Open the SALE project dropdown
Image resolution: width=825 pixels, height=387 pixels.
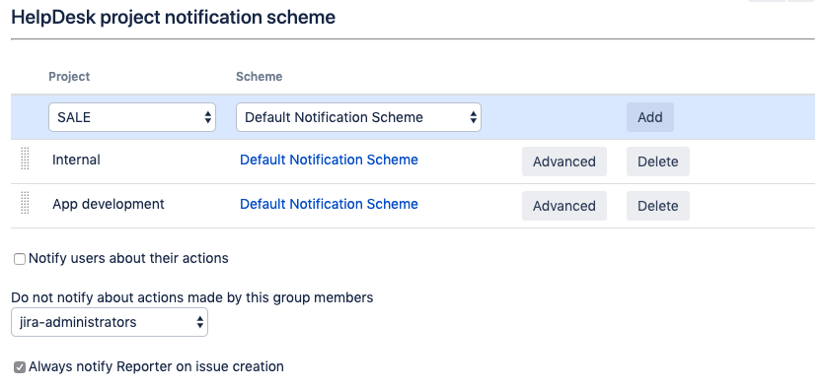point(132,117)
